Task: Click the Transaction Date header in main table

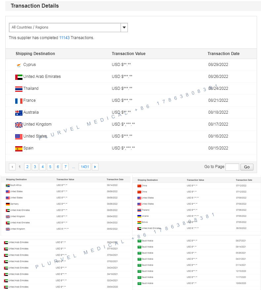Action: click(x=224, y=54)
